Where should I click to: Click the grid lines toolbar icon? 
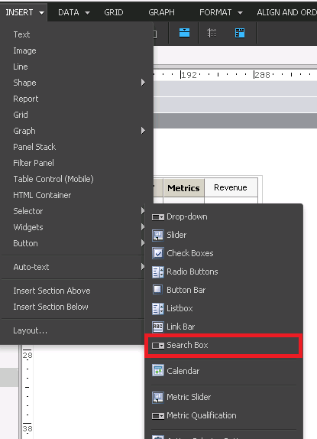(x=212, y=33)
